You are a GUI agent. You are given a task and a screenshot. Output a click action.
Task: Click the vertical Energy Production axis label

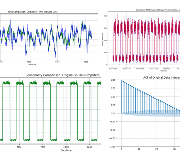click(103, 39)
